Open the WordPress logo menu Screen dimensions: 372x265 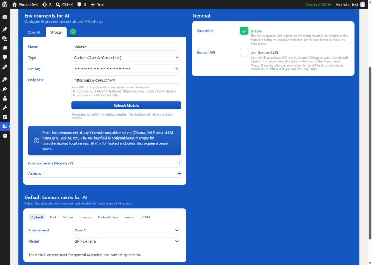(5, 4)
